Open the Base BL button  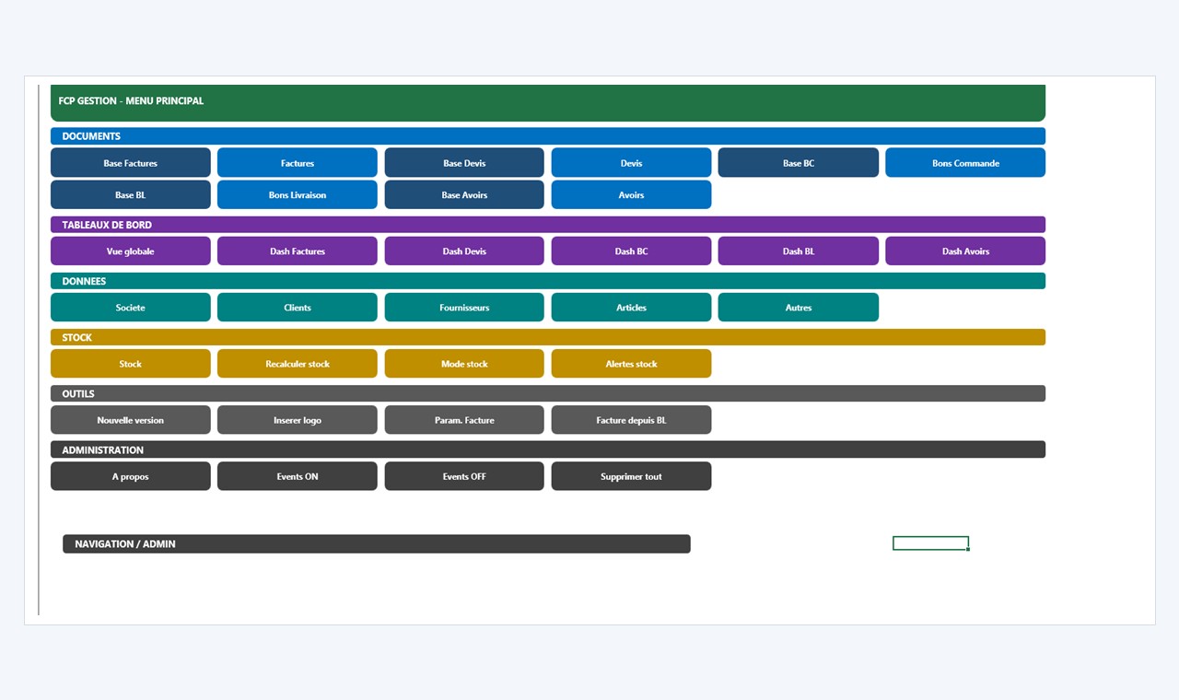131,195
